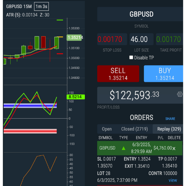This screenshot has width=186, height=186.
Task: Click the SHARE link beside ORDERS
Action: point(170,119)
